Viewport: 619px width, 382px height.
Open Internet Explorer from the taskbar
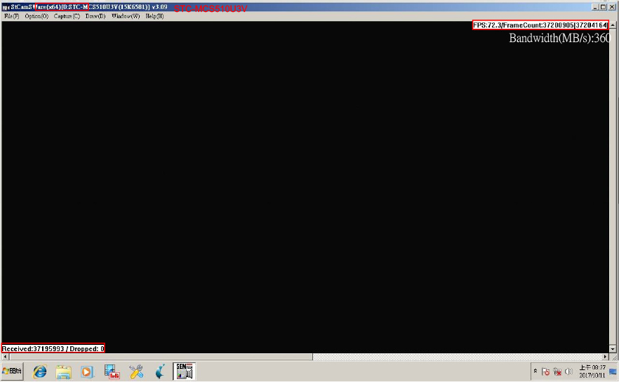pyautogui.click(x=40, y=371)
